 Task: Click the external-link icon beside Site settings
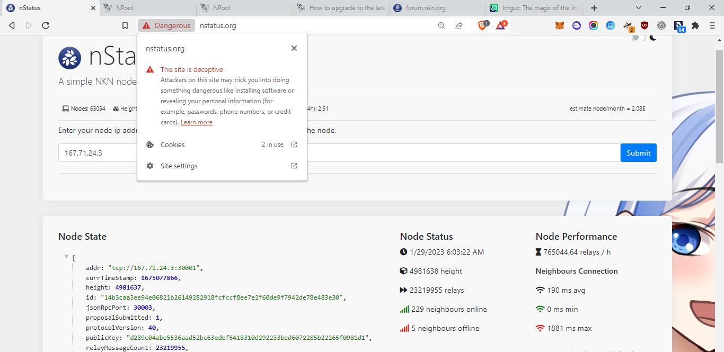[x=294, y=166]
